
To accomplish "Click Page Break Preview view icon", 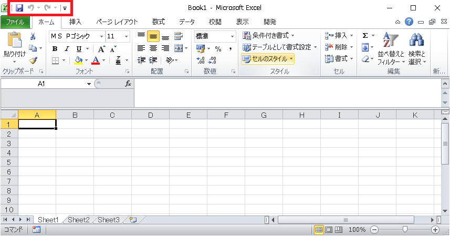I will [339, 230].
